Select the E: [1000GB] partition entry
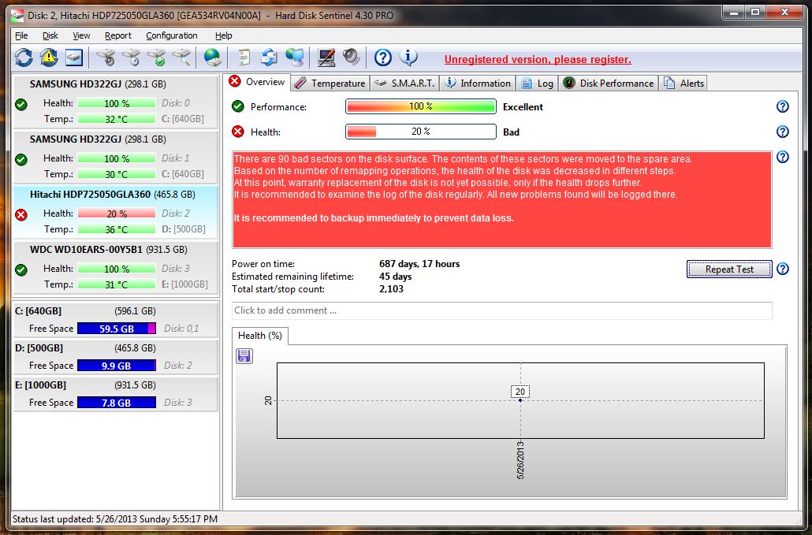Image resolution: width=812 pixels, height=535 pixels. pos(115,394)
